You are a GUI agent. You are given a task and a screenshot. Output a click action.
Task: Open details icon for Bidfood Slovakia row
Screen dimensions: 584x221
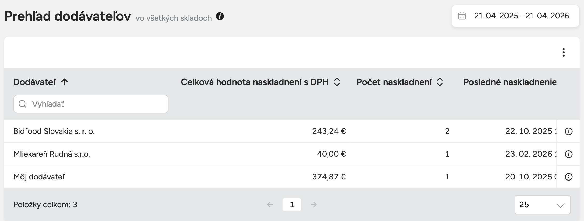tap(568, 132)
